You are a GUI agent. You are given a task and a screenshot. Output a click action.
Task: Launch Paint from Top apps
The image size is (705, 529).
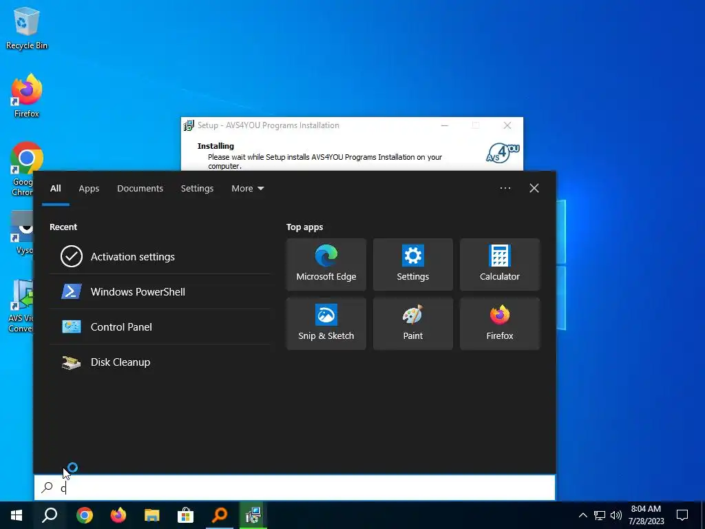pyautogui.click(x=413, y=324)
